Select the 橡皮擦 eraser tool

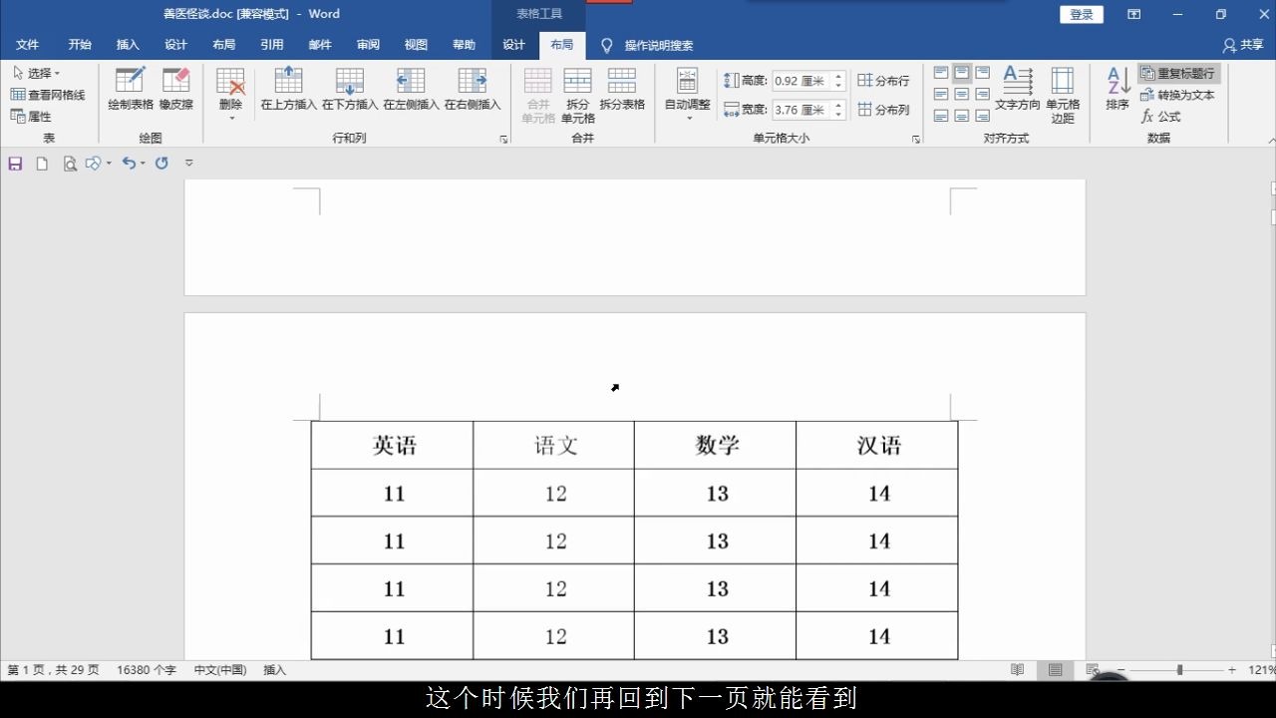(176, 89)
